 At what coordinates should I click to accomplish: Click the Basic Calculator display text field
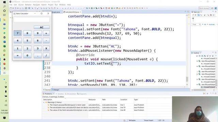click(32, 20)
